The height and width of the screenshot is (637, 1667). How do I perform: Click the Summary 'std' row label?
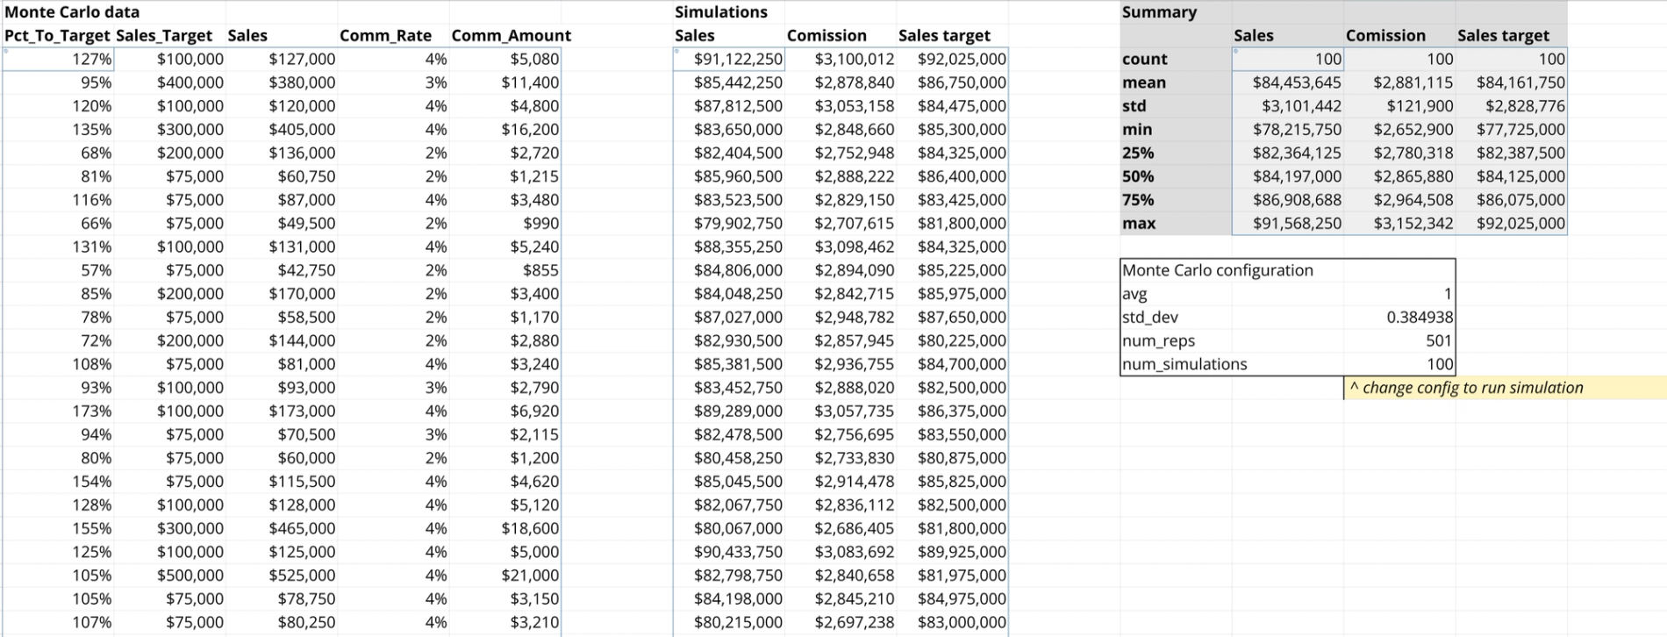(x=1176, y=105)
